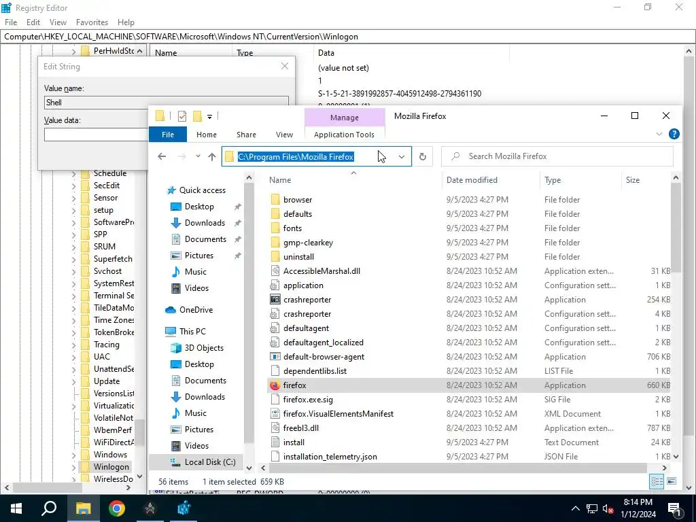Select the install text document
This screenshot has width=696, height=522.
pos(294,442)
